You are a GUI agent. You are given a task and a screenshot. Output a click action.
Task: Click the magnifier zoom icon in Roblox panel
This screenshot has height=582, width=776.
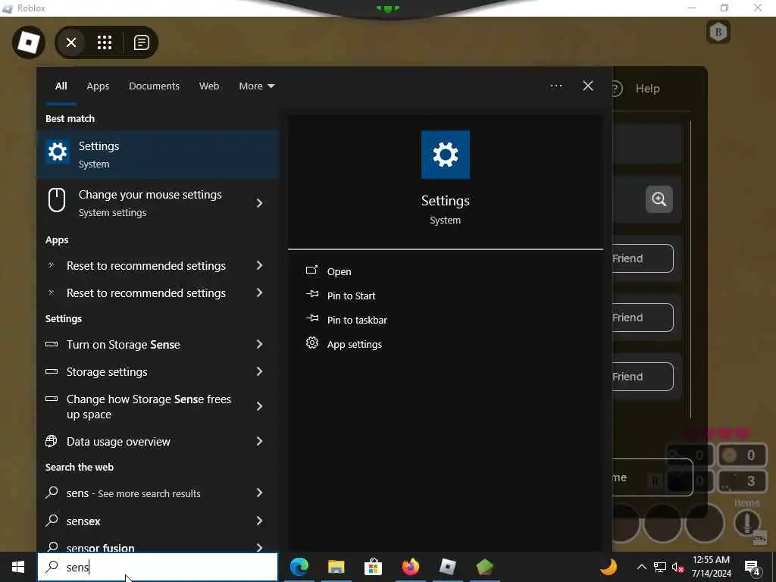pyautogui.click(x=659, y=199)
